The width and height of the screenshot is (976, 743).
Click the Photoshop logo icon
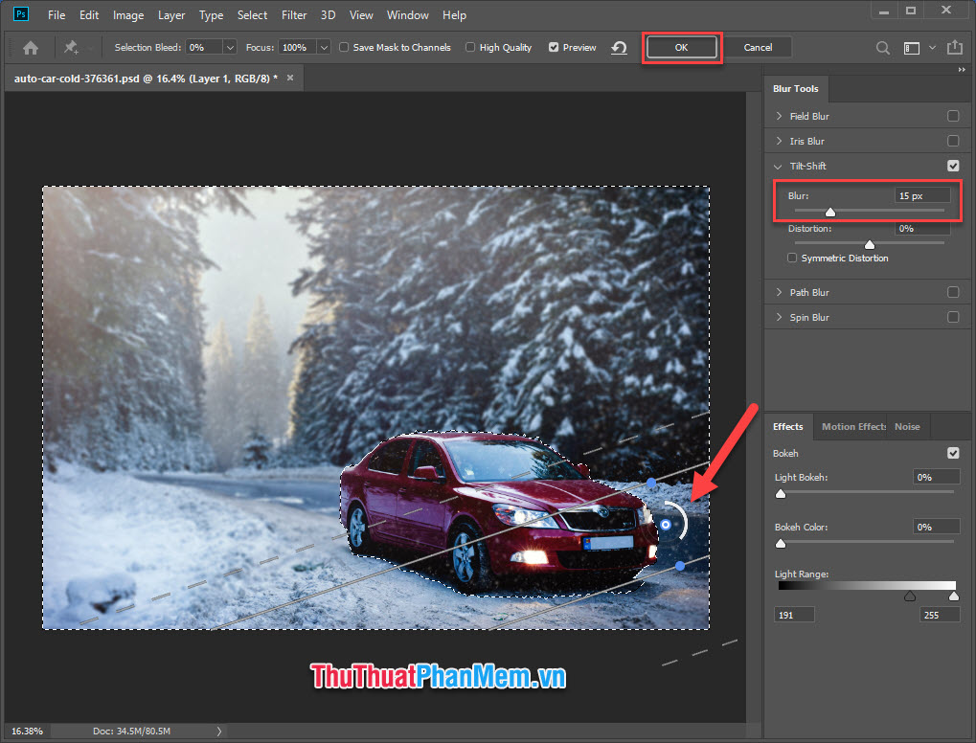[x=19, y=14]
